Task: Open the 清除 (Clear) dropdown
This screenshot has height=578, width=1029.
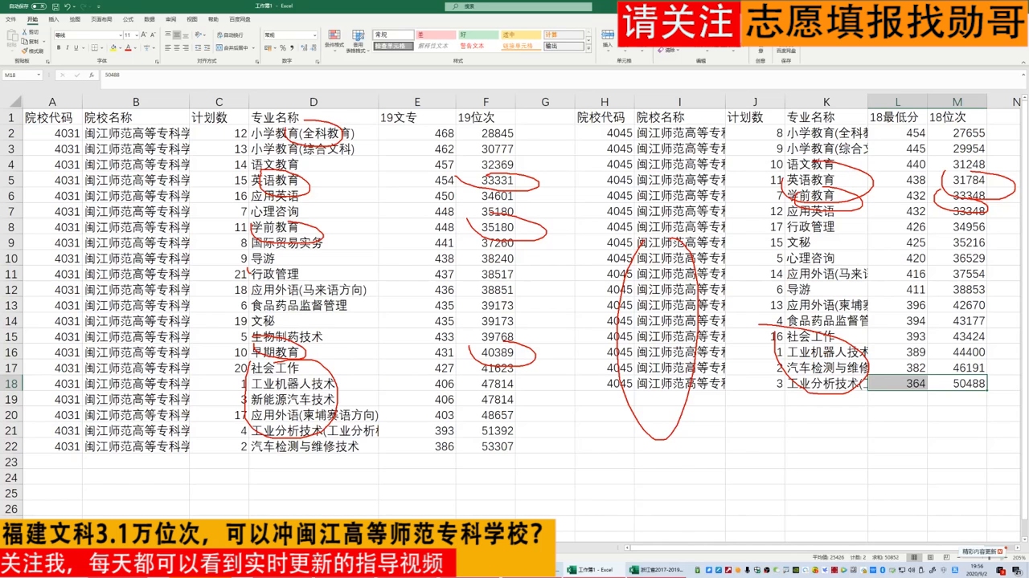Action: coord(667,51)
